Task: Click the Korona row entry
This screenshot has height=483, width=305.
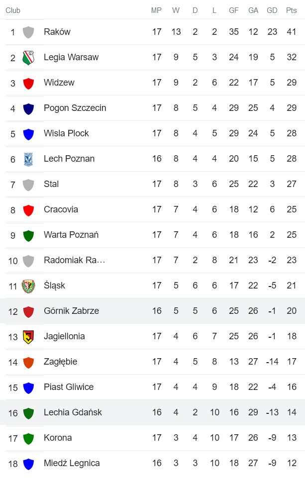Action: click(58, 438)
